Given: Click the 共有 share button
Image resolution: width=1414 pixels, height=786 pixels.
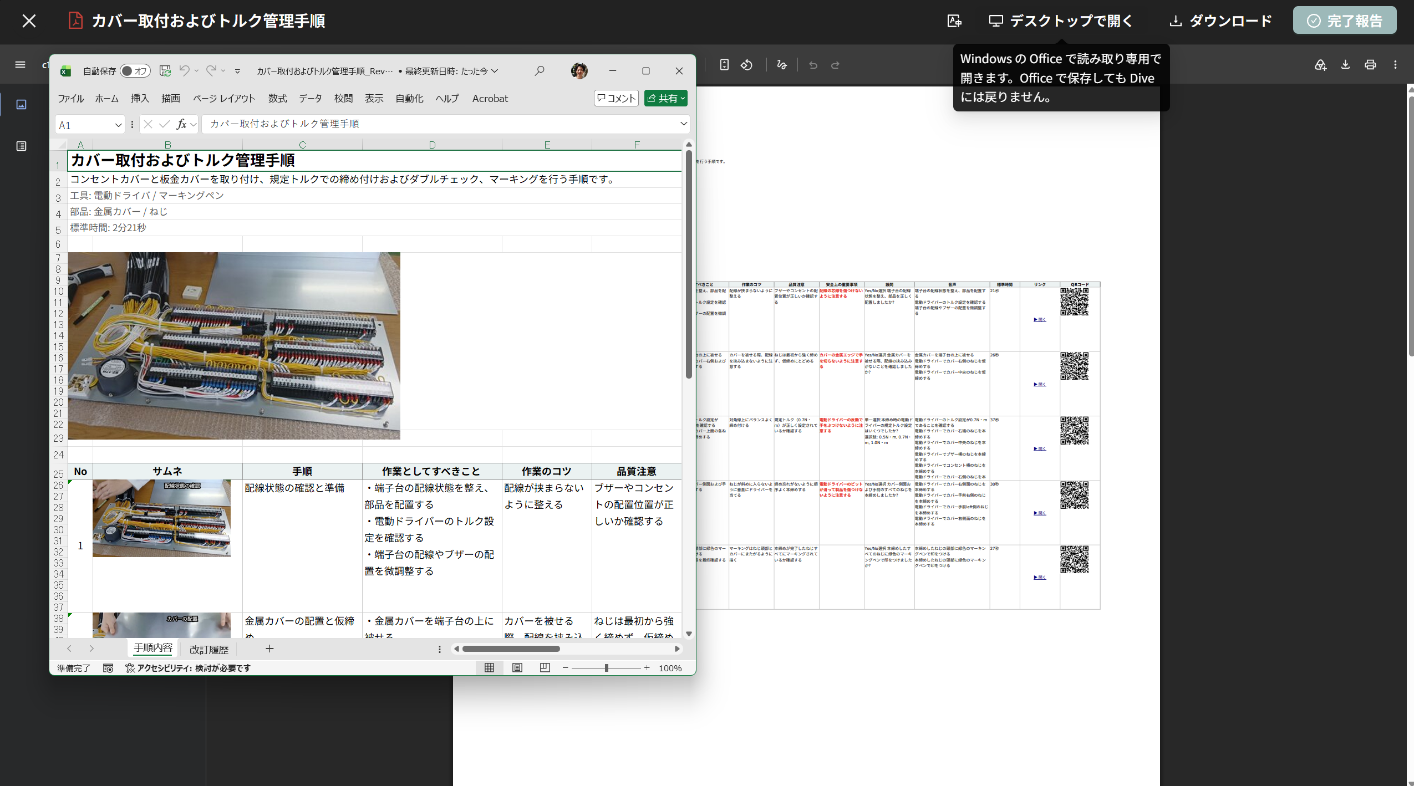Looking at the screenshot, I should coord(665,98).
